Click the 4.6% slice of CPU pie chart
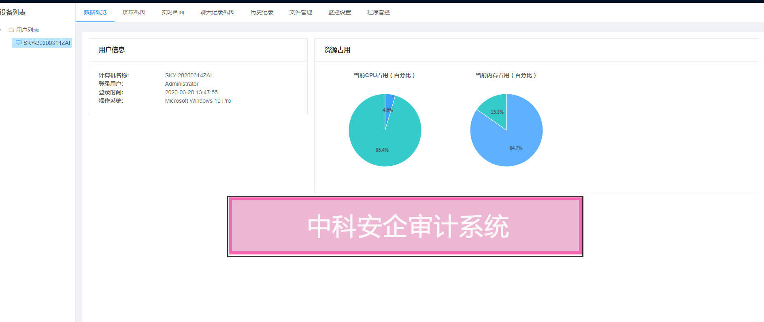Screen dimensions: 764x322 tap(389, 101)
